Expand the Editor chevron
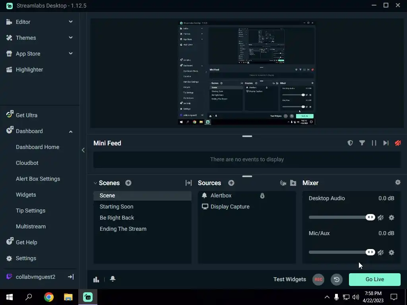The width and height of the screenshot is (407, 305). pos(71,22)
